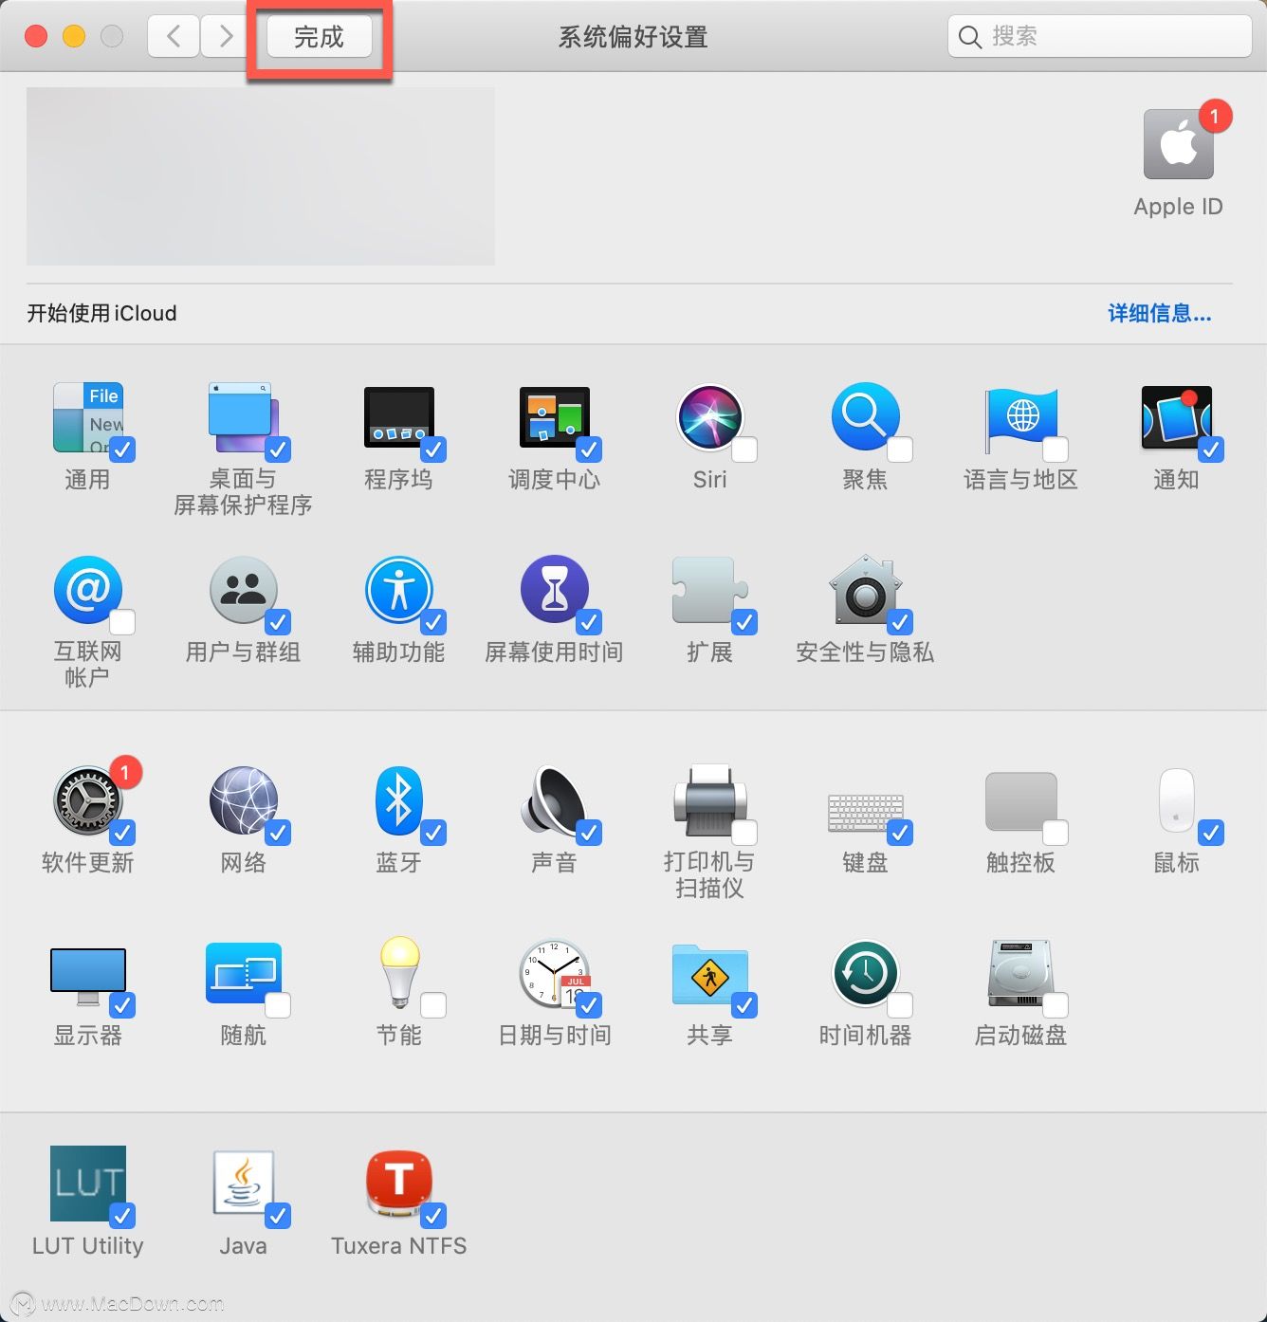Screen dimensions: 1267x1322
Task: Open the 聚焦 (Spotlight) icon
Action: tap(865, 417)
